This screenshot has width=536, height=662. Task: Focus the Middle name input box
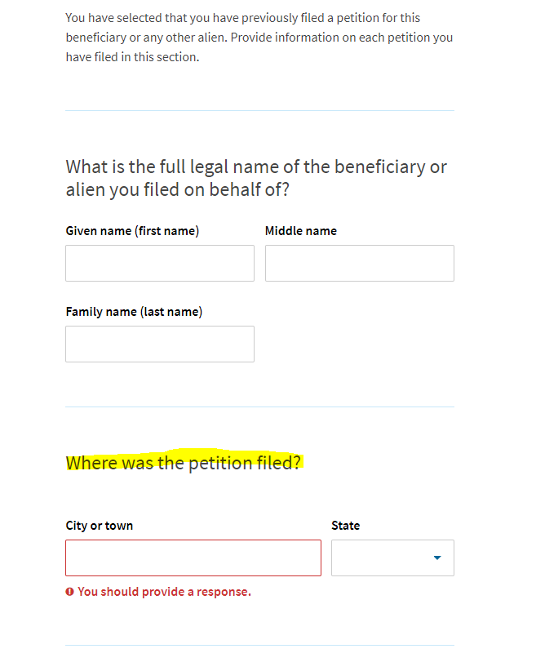tap(360, 263)
